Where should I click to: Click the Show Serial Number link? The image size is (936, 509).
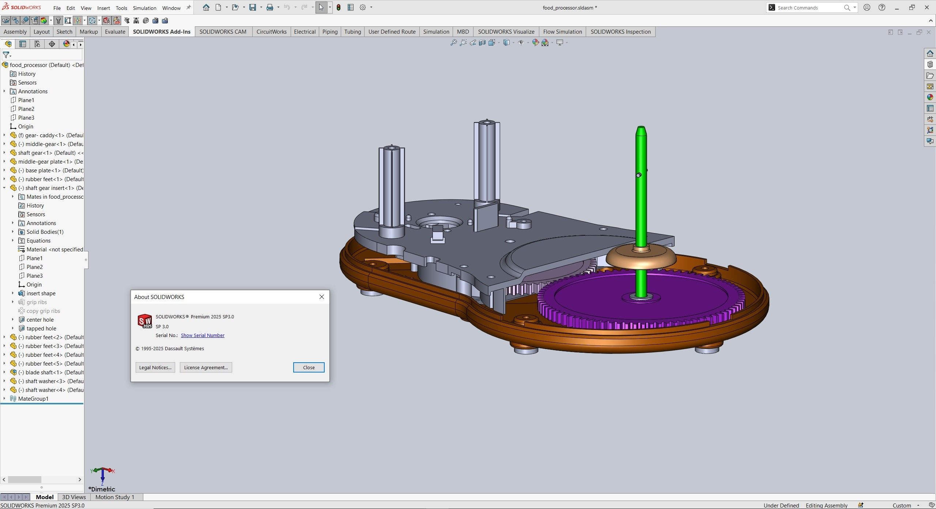pyautogui.click(x=202, y=335)
